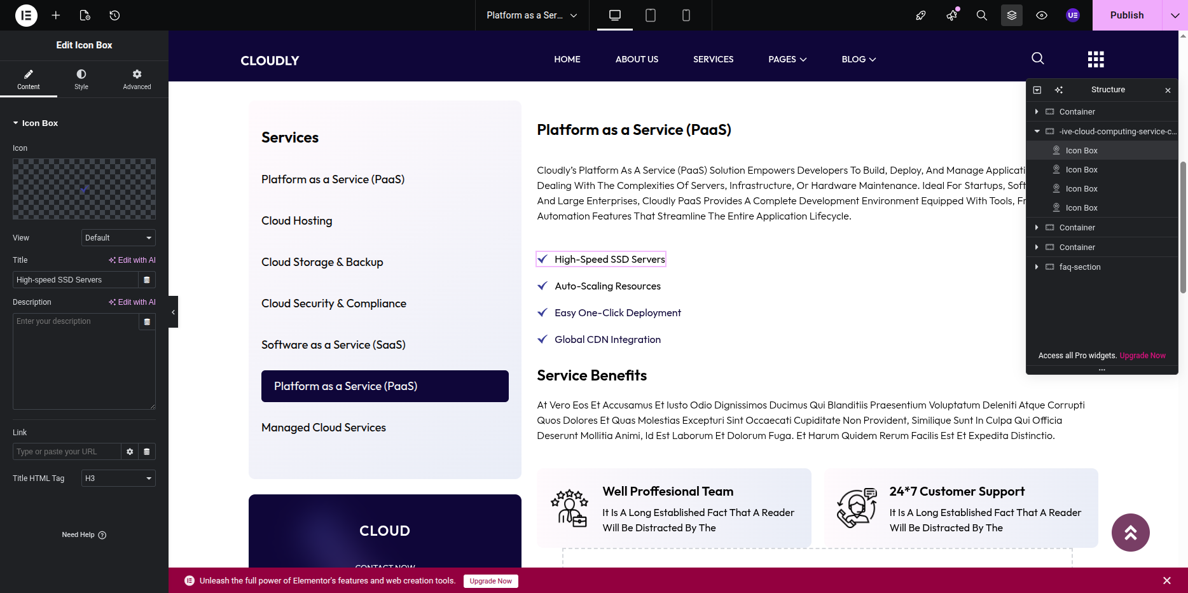Image resolution: width=1188 pixels, height=593 pixels.
Task: Click Upgrade Now in Structure panel
Action: [x=1143, y=356]
